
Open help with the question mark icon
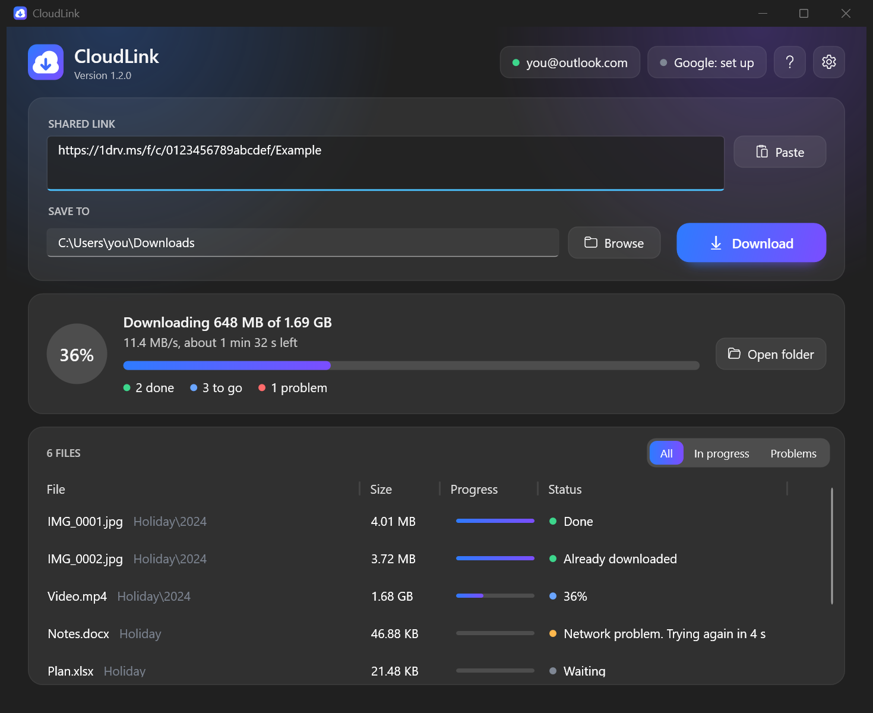(790, 62)
